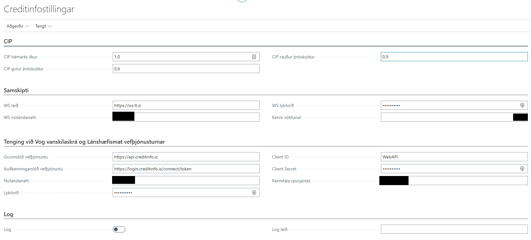Screen dimensions: 531x240
Task: Select the Kenni vöktunar field
Action: tap(446, 117)
